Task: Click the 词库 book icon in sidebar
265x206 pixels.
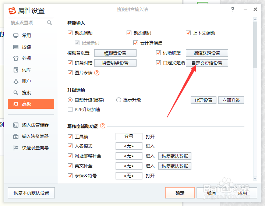Action: [16, 70]
